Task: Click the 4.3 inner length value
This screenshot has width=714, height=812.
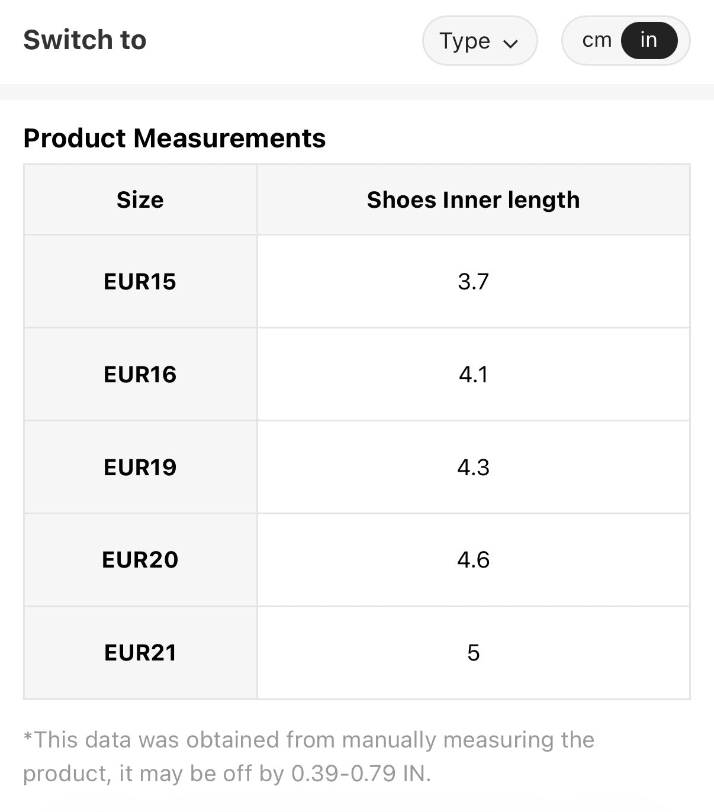Action: (473, 468)
